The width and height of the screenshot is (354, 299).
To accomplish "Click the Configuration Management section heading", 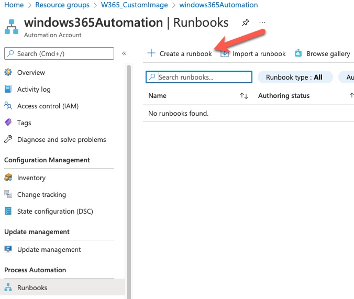I will click(x=47, y=160).
